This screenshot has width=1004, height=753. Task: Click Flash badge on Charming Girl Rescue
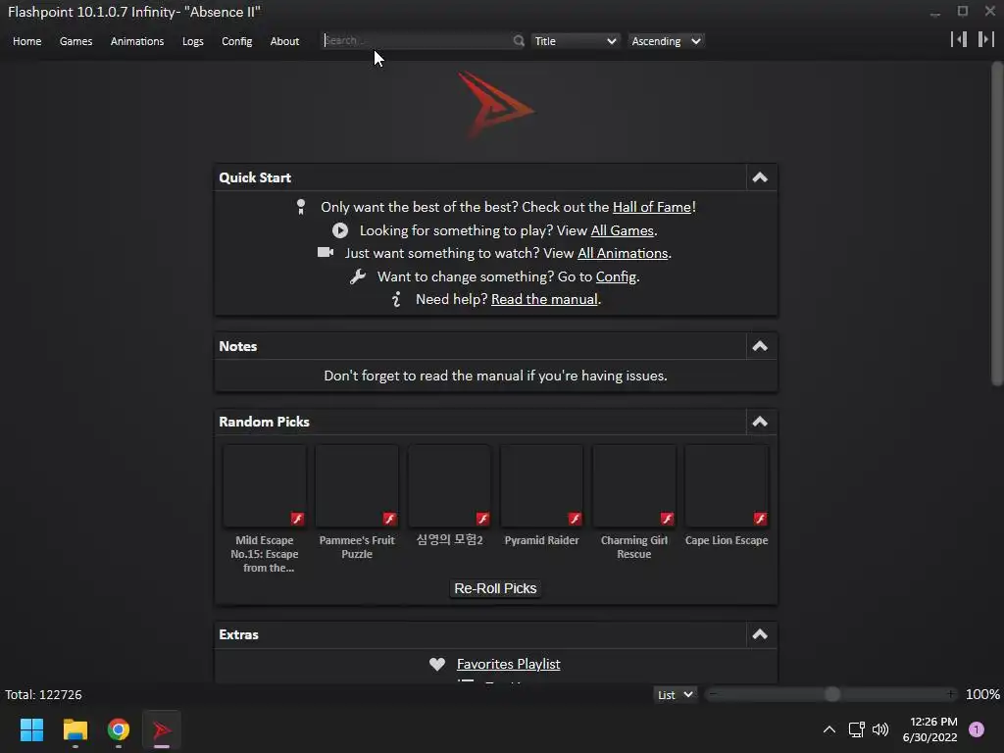pos(667,518)
